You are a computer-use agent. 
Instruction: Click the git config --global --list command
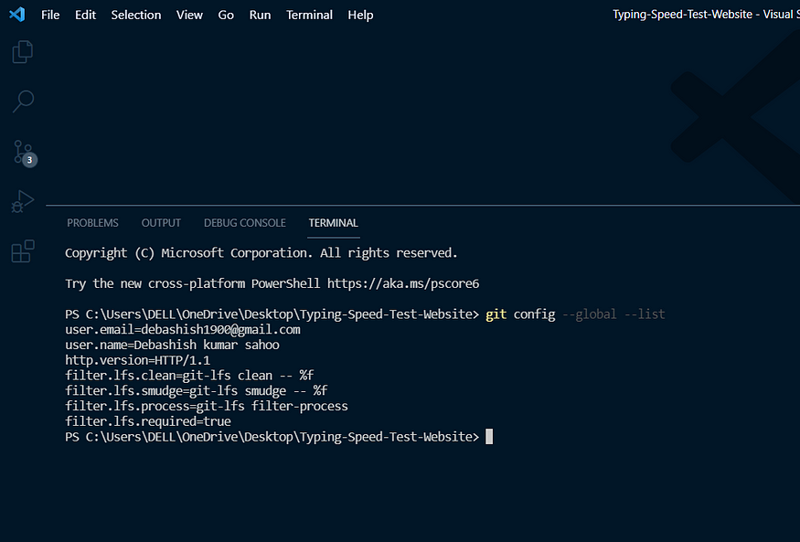(x=575, y=314)
